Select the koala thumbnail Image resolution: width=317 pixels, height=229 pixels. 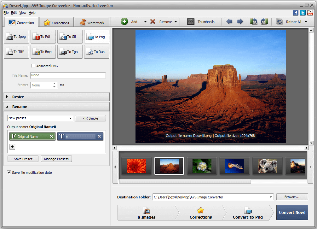(x=267, y=166)
